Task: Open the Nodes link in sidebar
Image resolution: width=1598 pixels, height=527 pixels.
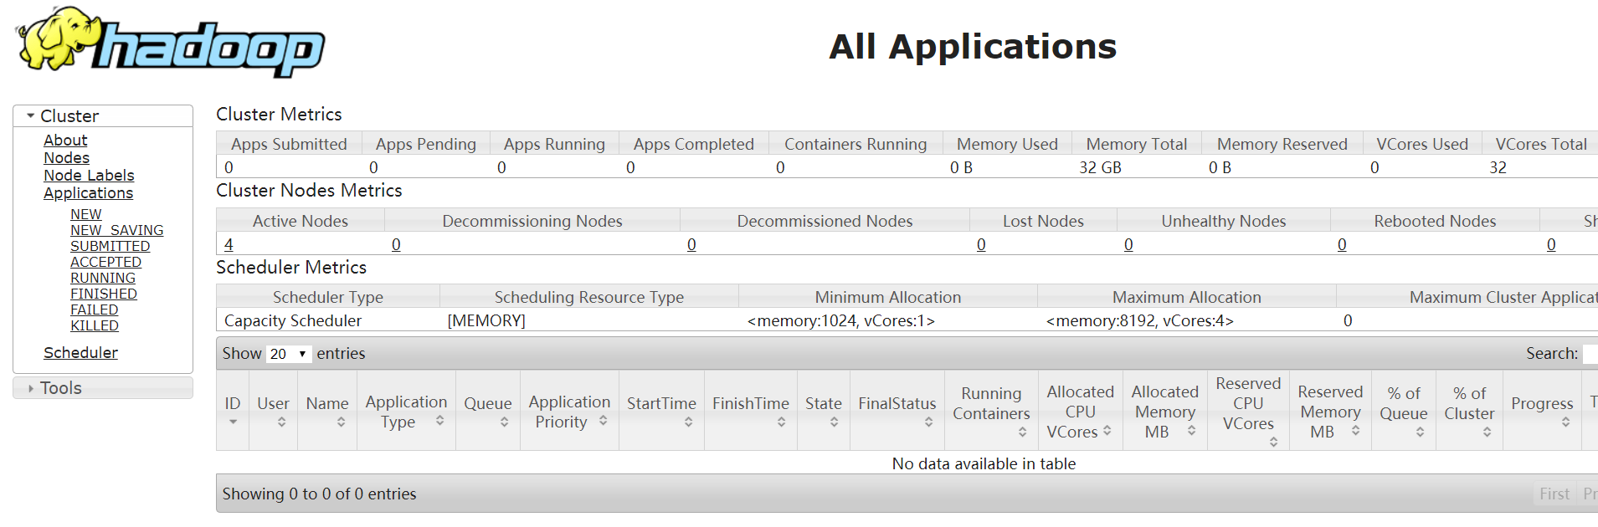Action: [x=66, y=158]
